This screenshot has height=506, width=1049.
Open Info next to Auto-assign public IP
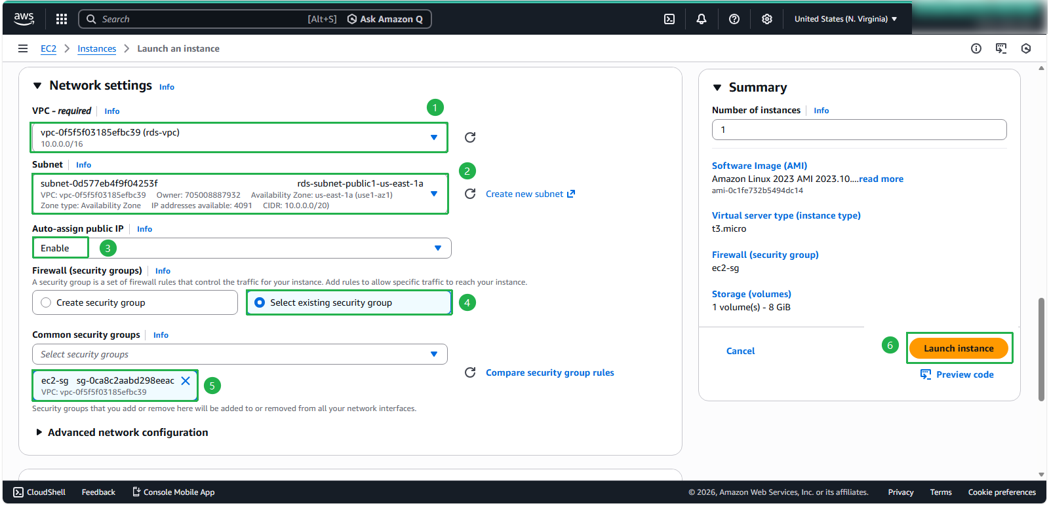click(144, 229)
